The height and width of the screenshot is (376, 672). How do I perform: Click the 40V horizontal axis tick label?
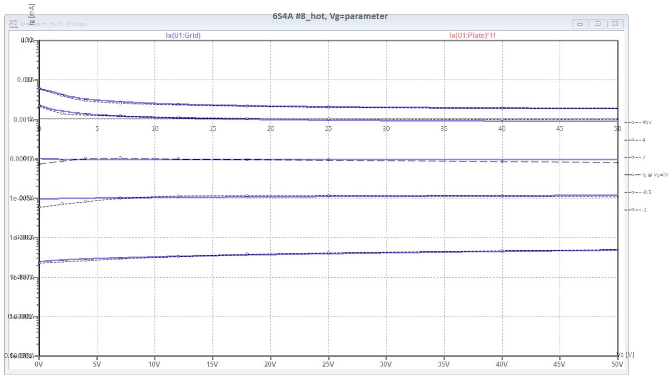[502, 364]
